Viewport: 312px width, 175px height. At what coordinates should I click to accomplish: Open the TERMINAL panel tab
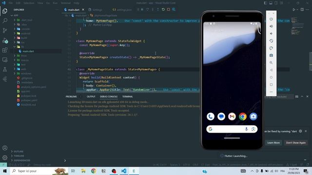127,97
